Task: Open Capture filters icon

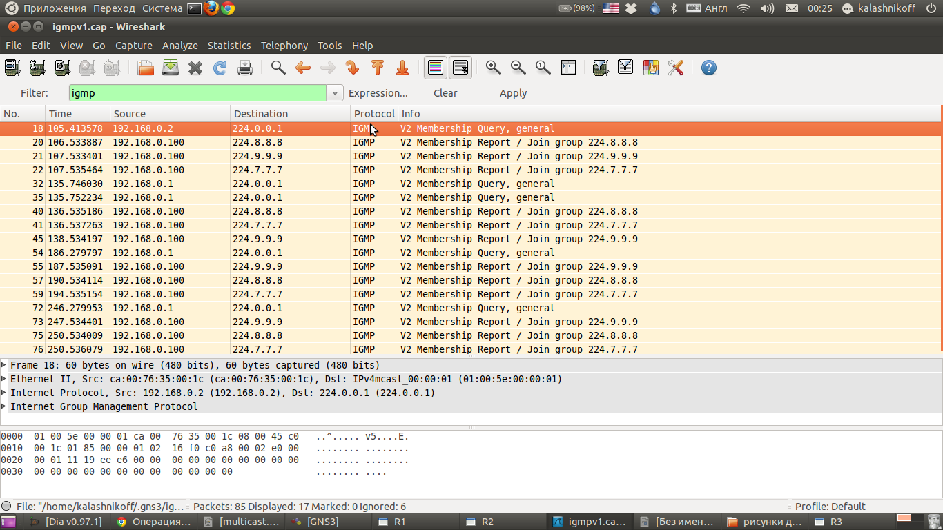Action: [x=601, y=68]
